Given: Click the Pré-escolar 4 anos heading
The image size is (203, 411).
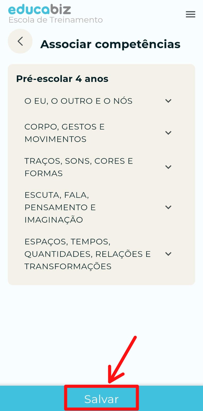Looking at the screenshot, I should click(62, 79).
